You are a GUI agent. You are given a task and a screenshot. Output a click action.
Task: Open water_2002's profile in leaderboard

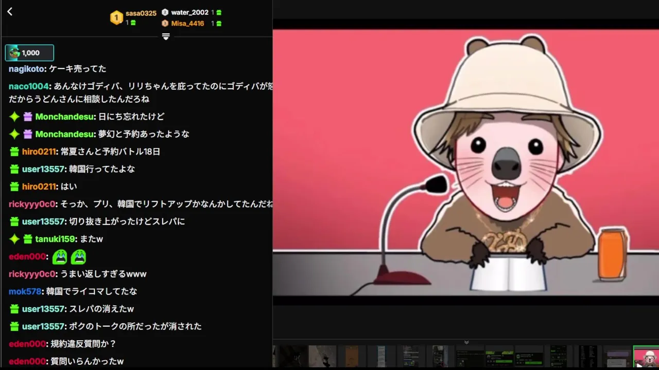point(189,12)
